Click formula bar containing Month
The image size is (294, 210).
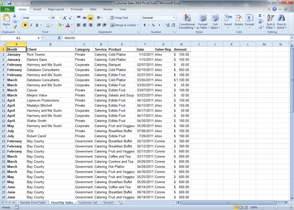[x=176, y=38]
